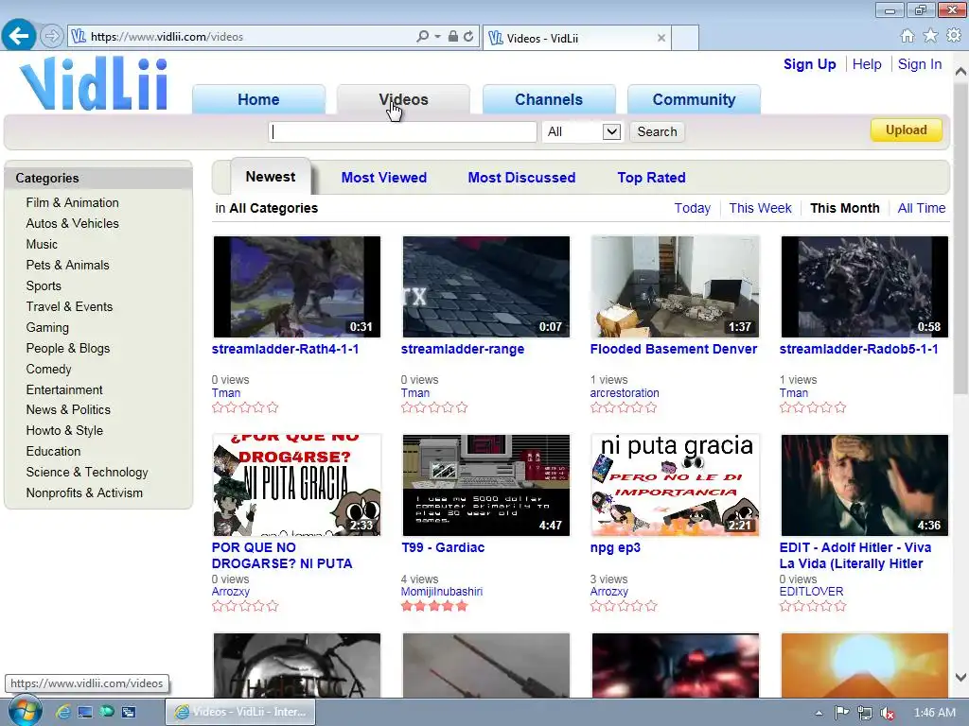The image size is (969, 726).
Task: Select the Videos navigation tab
Action: tap(403, 99)
